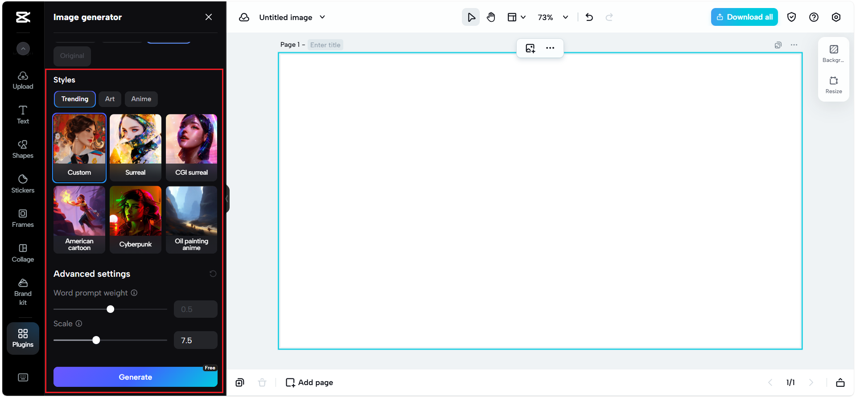
Task: Open the Collage tab in sidebar
Action: tap(23, 253)
